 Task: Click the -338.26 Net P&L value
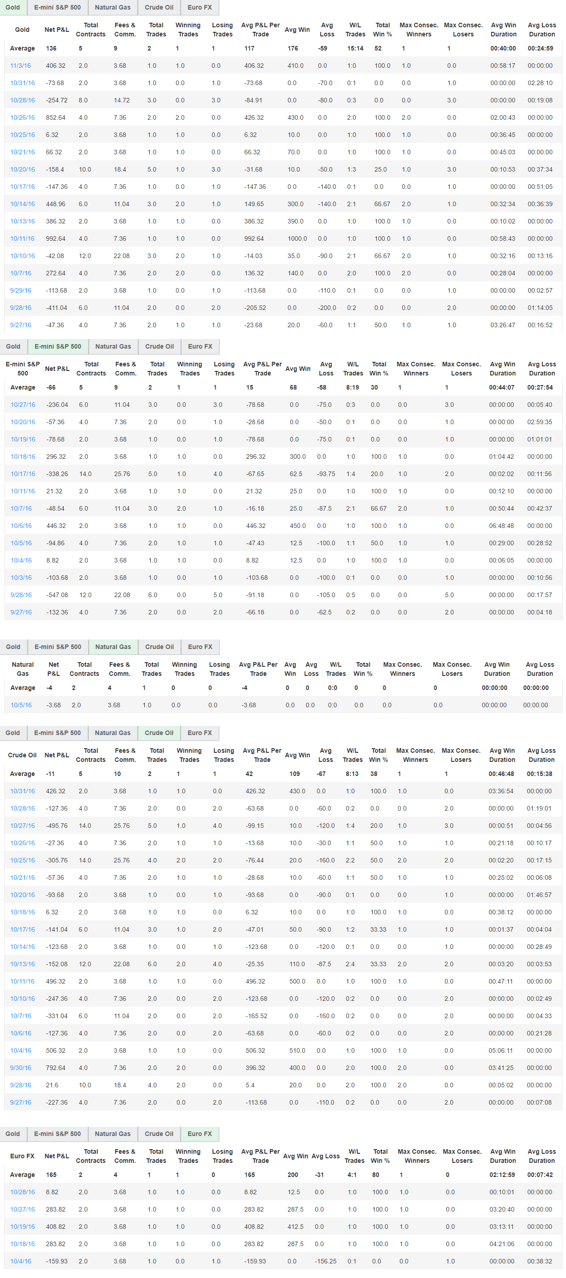57,474
